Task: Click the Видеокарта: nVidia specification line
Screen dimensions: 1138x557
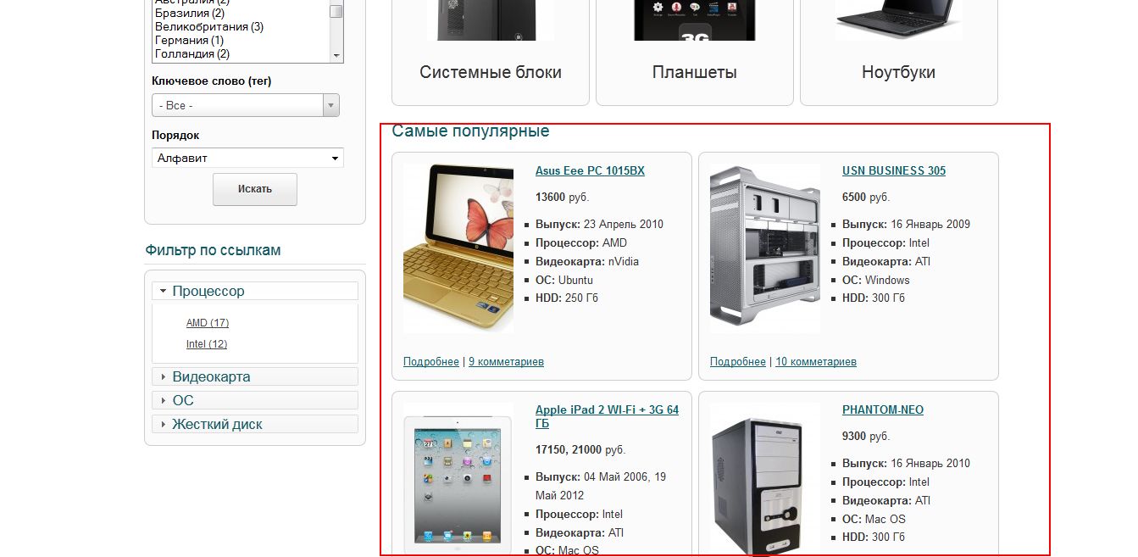Action: click(587, 261)
